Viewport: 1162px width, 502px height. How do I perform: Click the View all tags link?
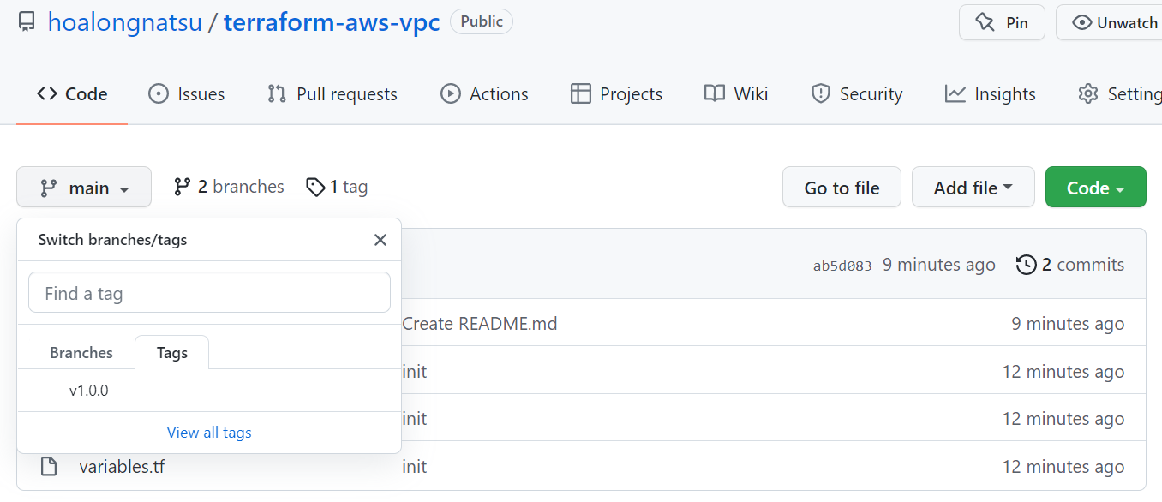(x=208, y=432)
